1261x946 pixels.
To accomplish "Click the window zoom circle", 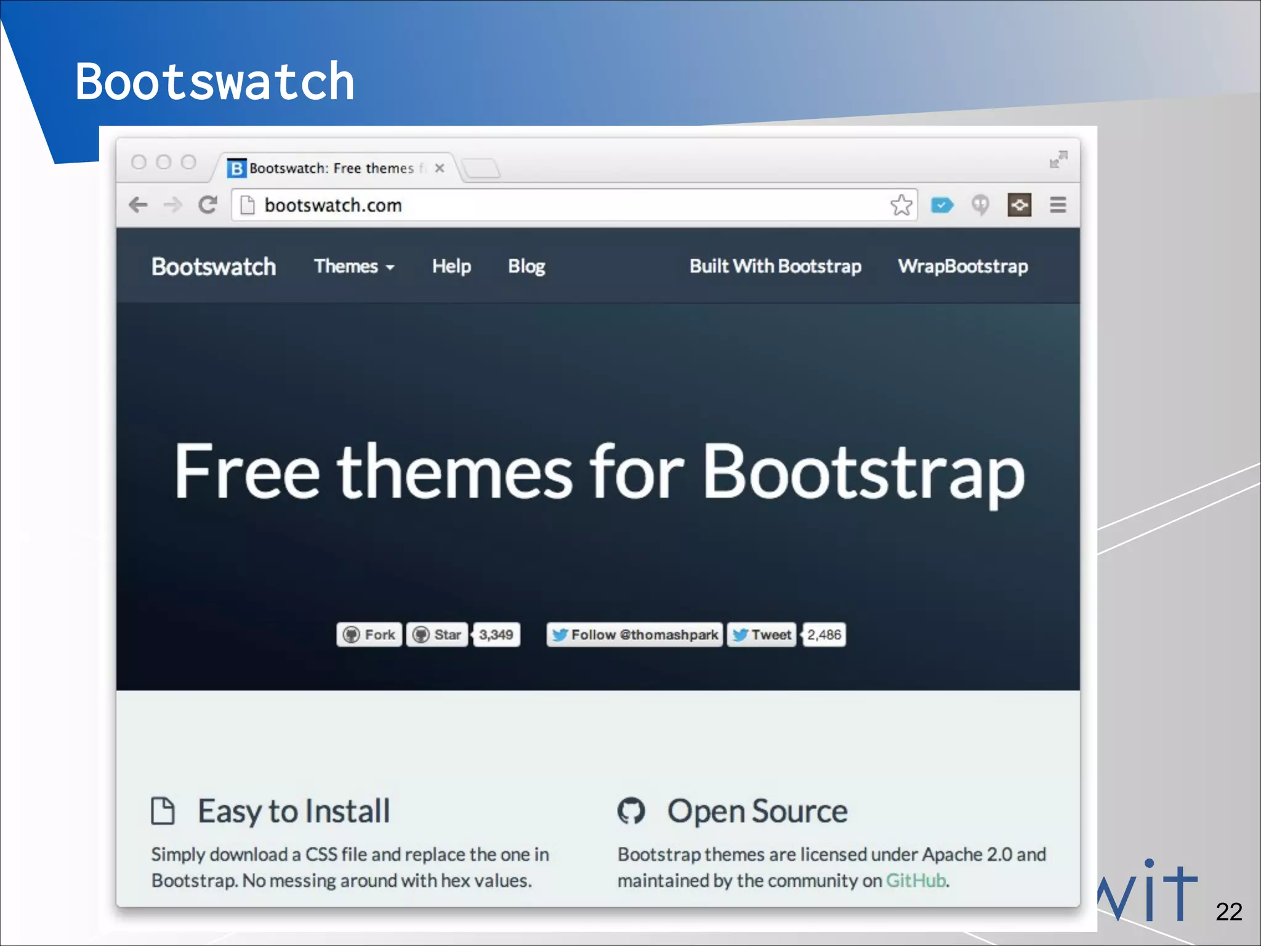I will (189, 162).
